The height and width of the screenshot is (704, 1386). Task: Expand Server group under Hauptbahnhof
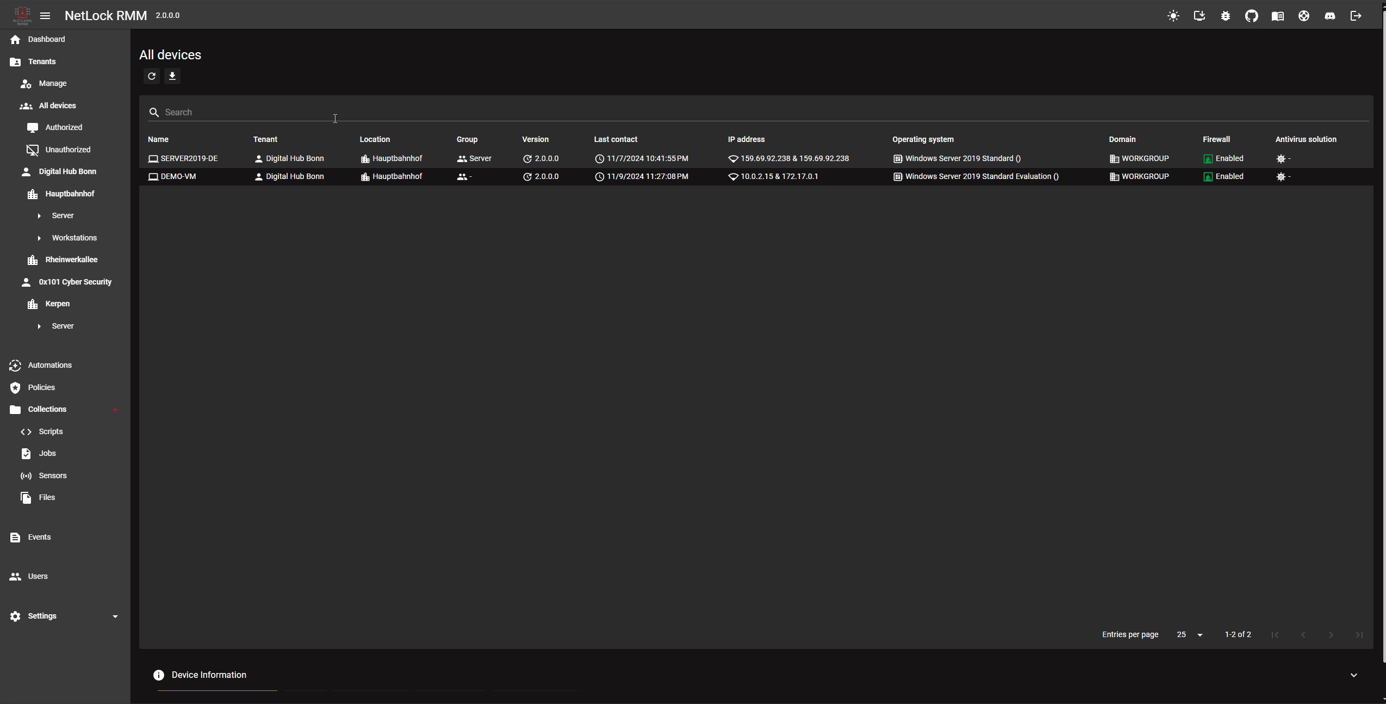point(39,216)
